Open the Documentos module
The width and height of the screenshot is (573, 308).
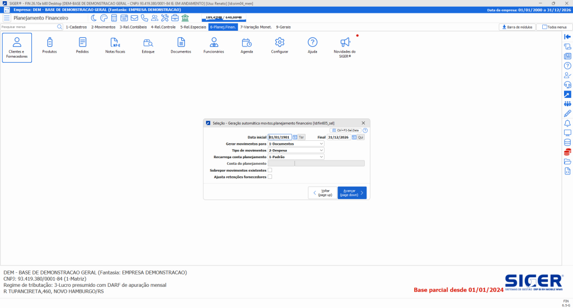pyautogui.click(x=181, y=46)
